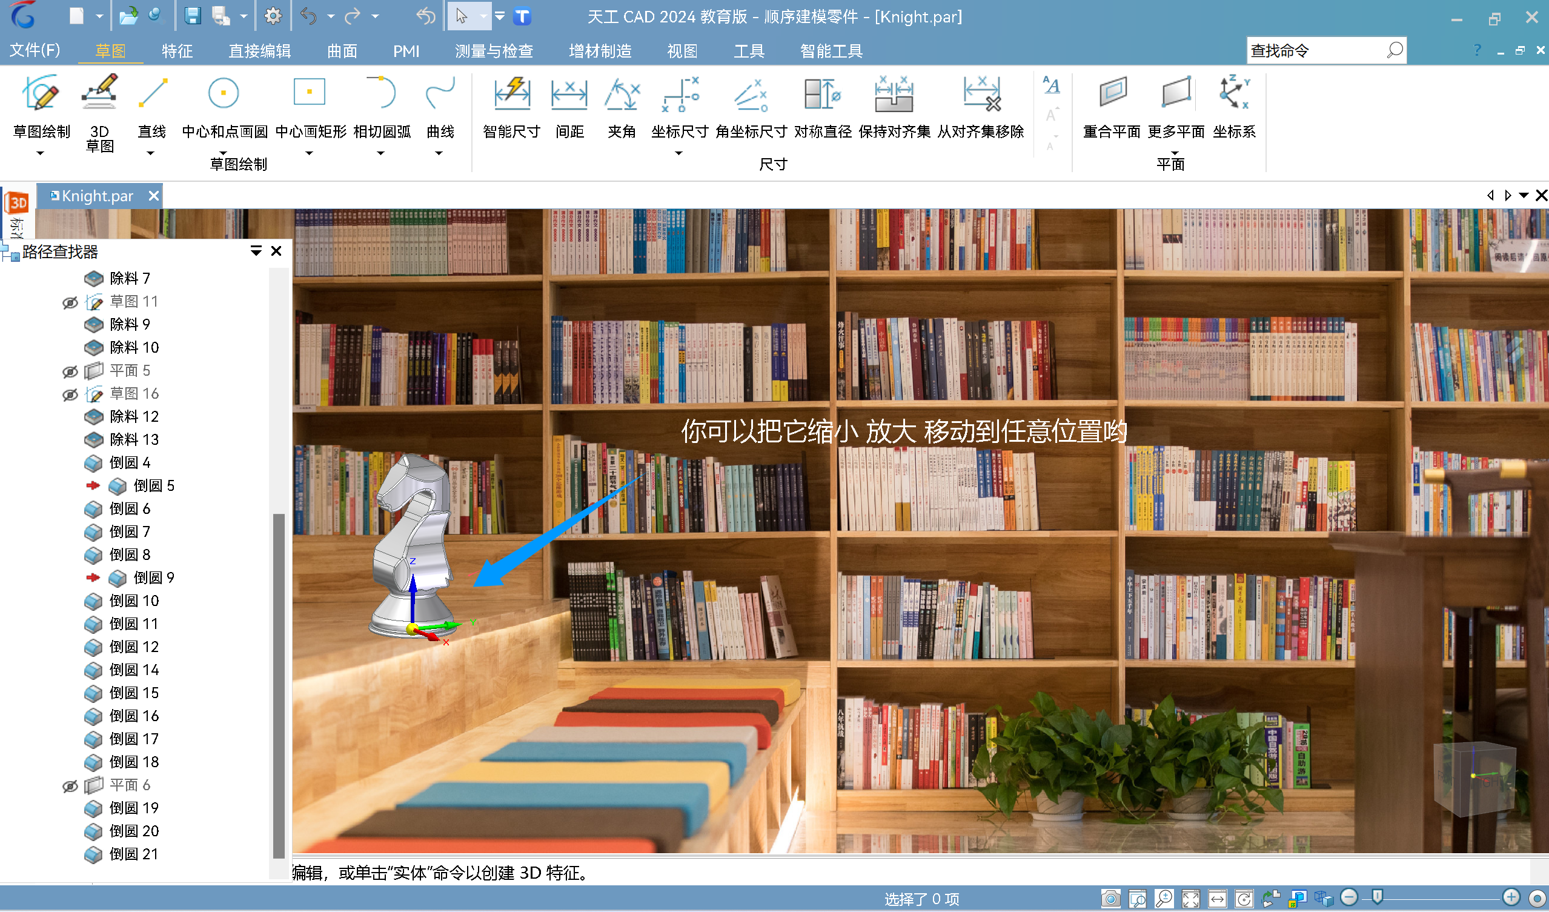Screen dimensions: 1549x912
Task: Open 路径查找器 panel options dropdown
Action: pyautogui.click(x=256, y=251)
